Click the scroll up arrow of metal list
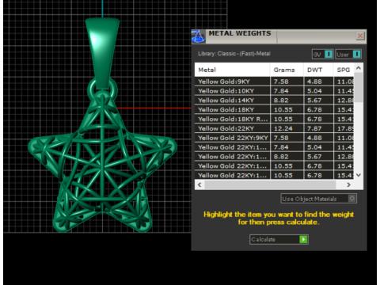Viewport: 380px width, 285px height. [359, 68]
